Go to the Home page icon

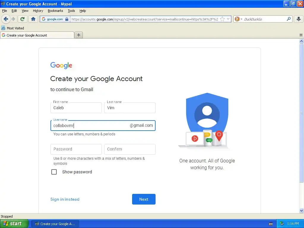(33, 19)
